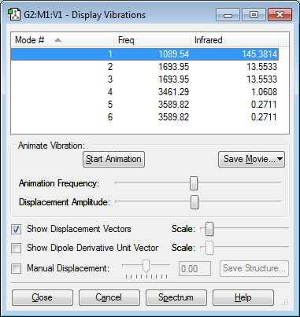Image resolution: width=300 pixels, height=317 pixels.
Task: Enable Manual Displacement checkbox
Action: pos(16,268)
